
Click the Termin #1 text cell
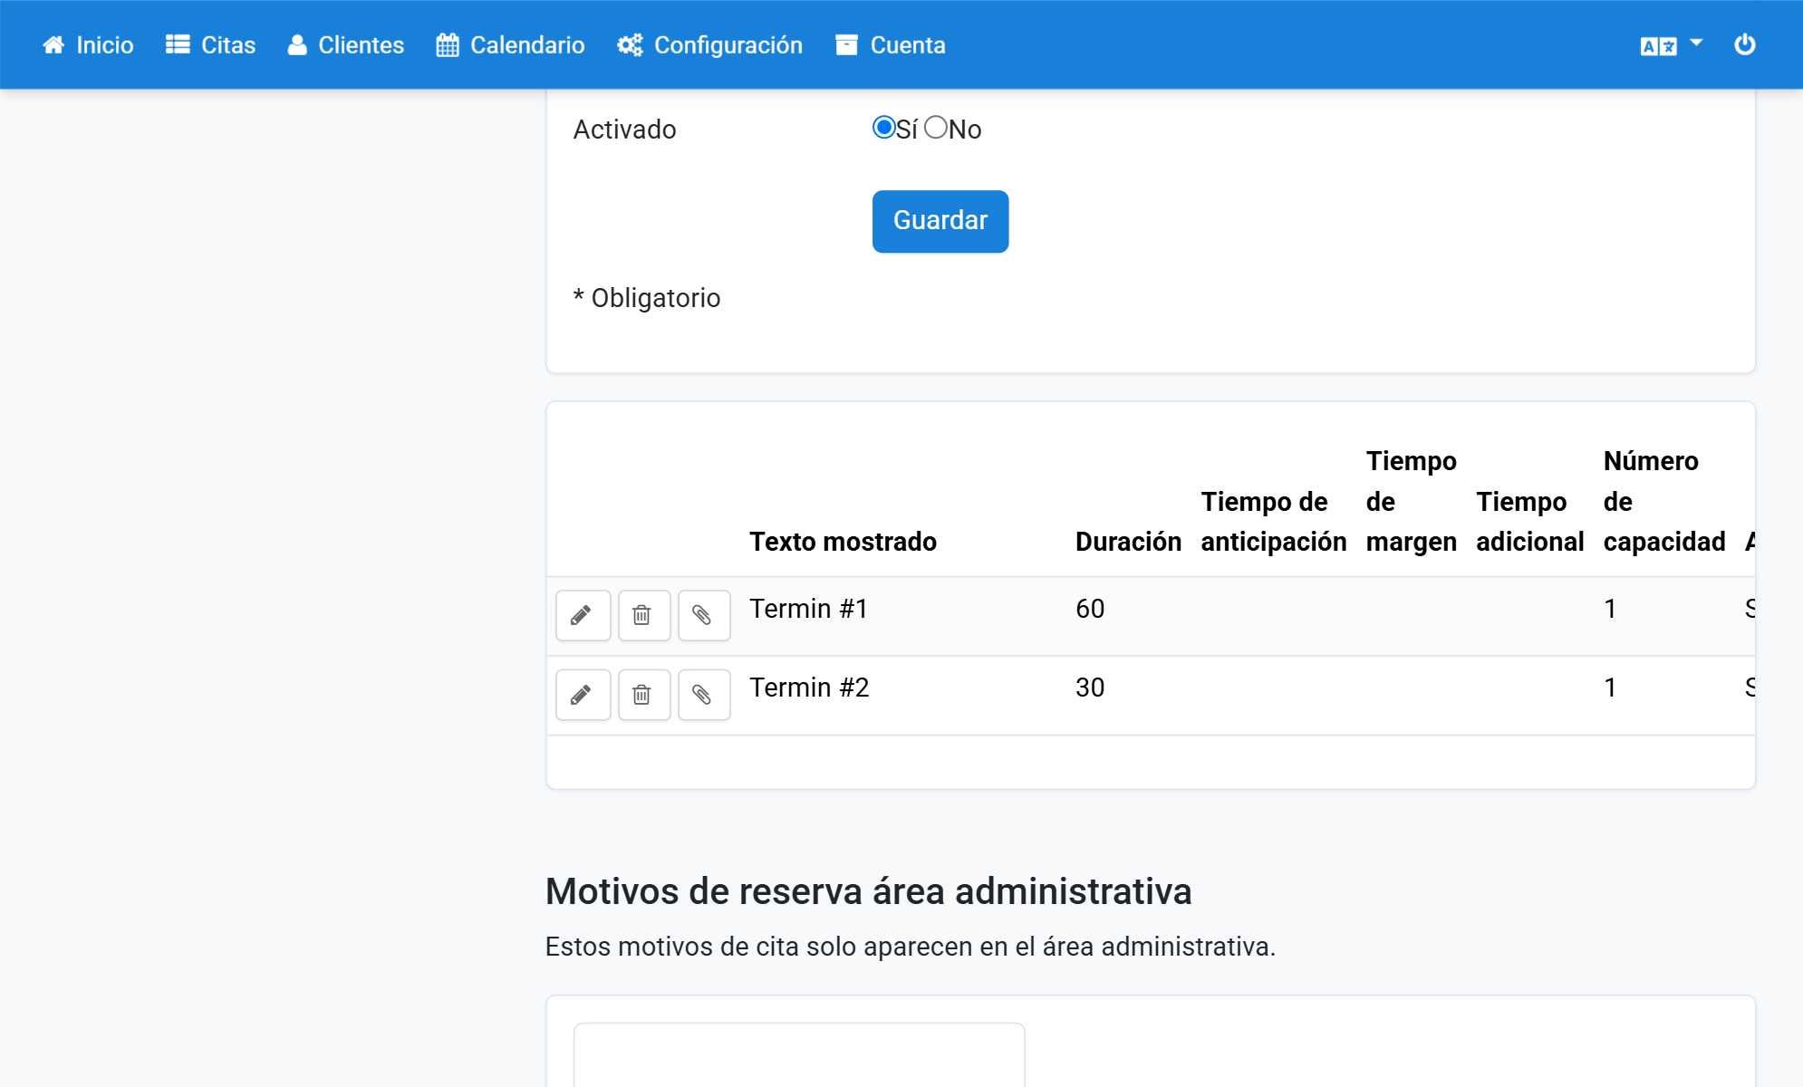(x=808, y=609)
